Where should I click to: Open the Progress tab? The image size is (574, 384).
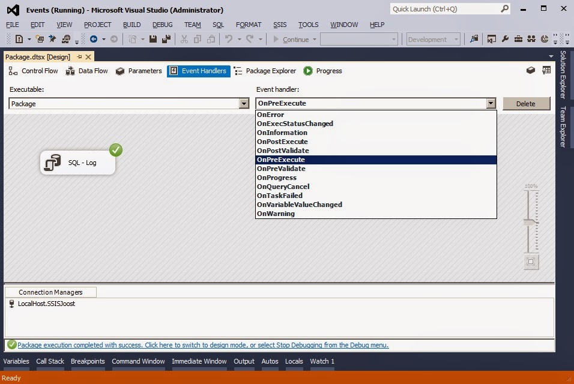[x=323, y=71]
